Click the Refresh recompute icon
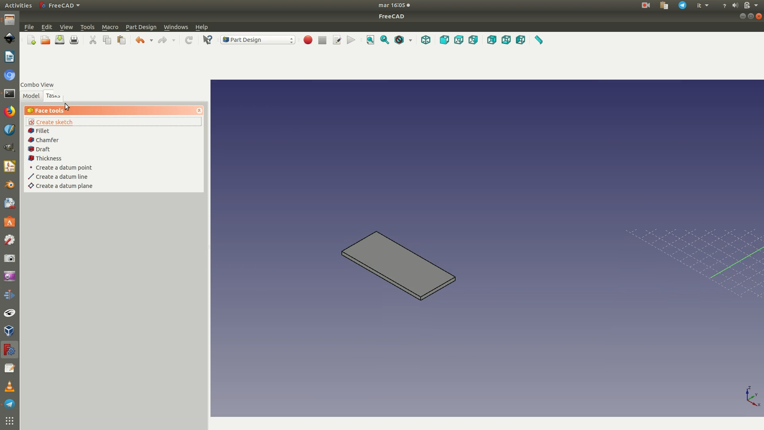The width and height of the screenshot is (764, 430). (189, 40)
